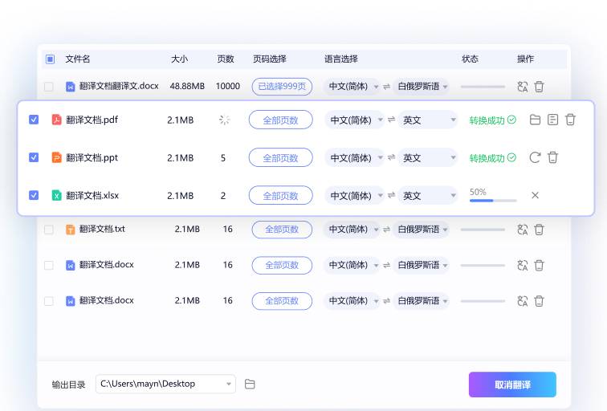
Task: Swap source and target languages for 翻译文档.pdf
Action: 391,120
